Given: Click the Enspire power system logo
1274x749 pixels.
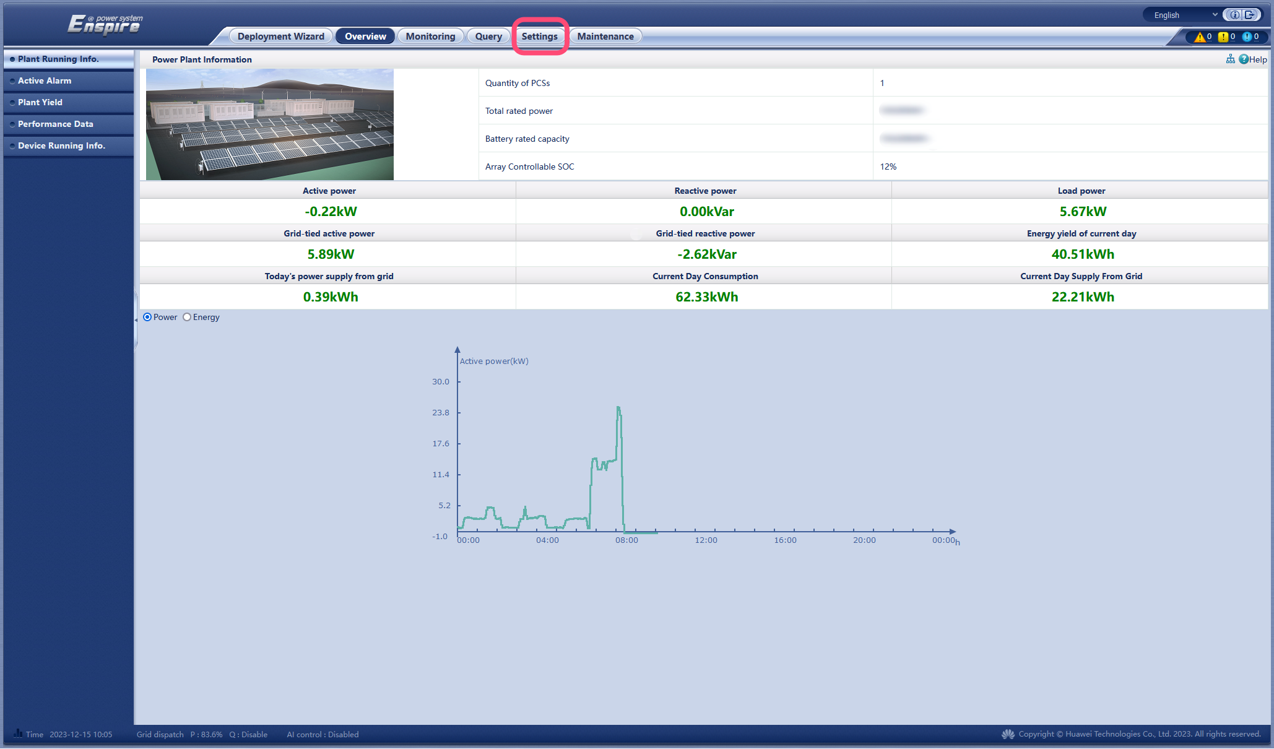Looking at the screenshot, I should 104,25.
